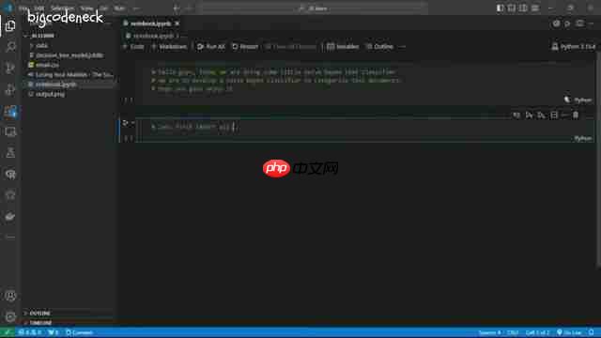The height and width of the screenshot is (338, 601).
Task: Select the Python kernel picker
Action: coord(574,47)
